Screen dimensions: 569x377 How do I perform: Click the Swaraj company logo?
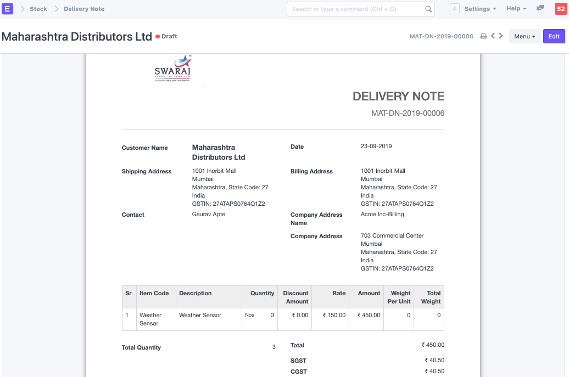coord(172,69)
